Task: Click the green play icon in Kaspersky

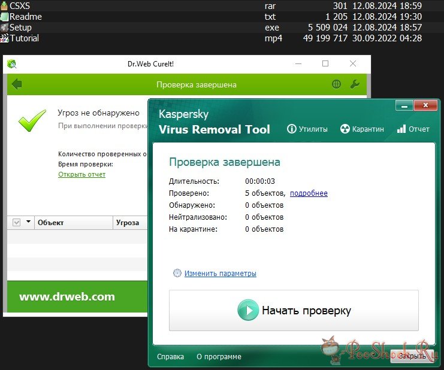Action: 248,310
